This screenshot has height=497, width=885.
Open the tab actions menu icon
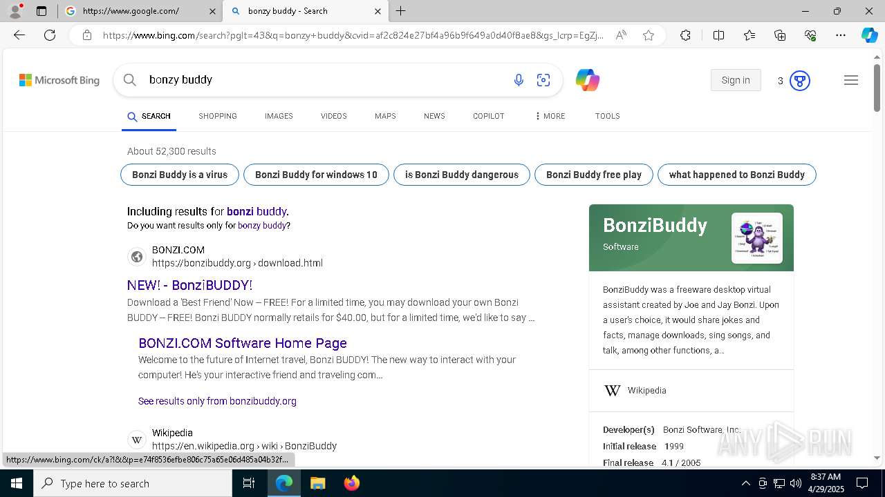click(41, 11)
